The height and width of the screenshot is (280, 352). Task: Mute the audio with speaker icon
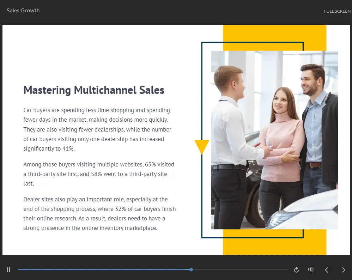tap(311, 270)
